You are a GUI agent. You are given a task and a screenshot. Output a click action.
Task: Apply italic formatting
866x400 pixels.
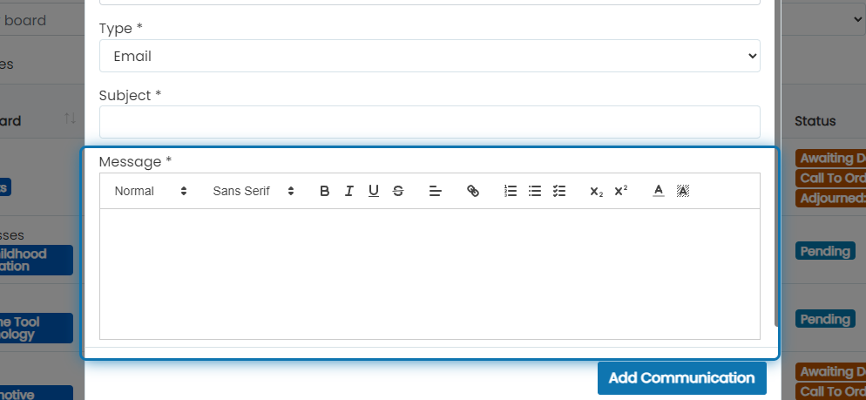point(349,191)
